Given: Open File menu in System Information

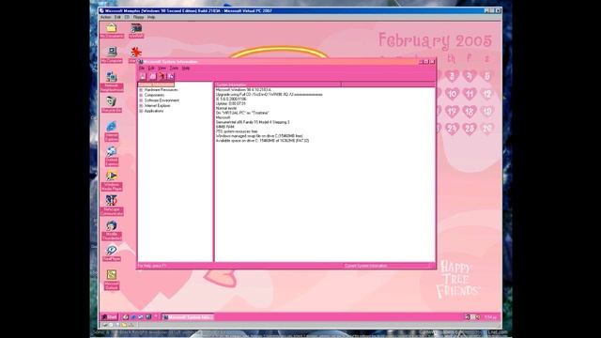Looking at the screenshot, I should click(142, 69).
